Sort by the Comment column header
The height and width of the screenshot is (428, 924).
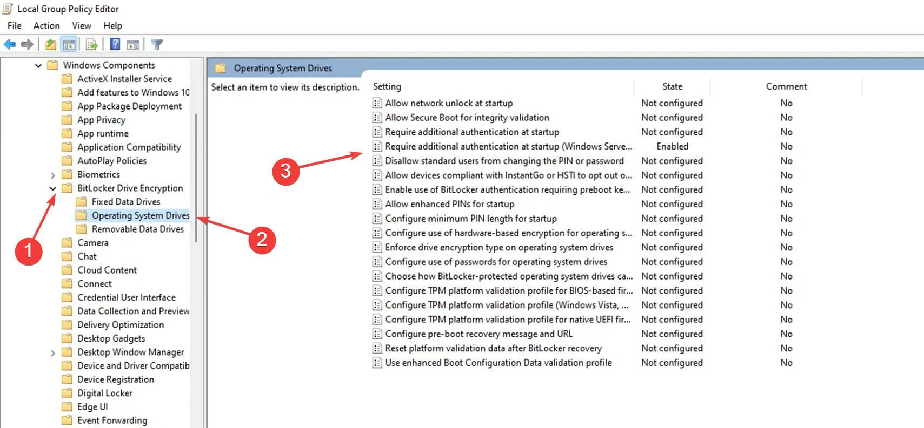point(786,86)
